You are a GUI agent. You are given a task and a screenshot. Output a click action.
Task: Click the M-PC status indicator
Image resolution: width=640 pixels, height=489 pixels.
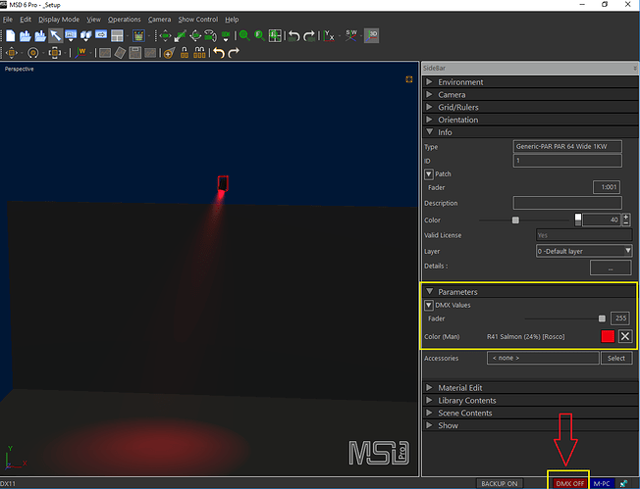point(602,484)
